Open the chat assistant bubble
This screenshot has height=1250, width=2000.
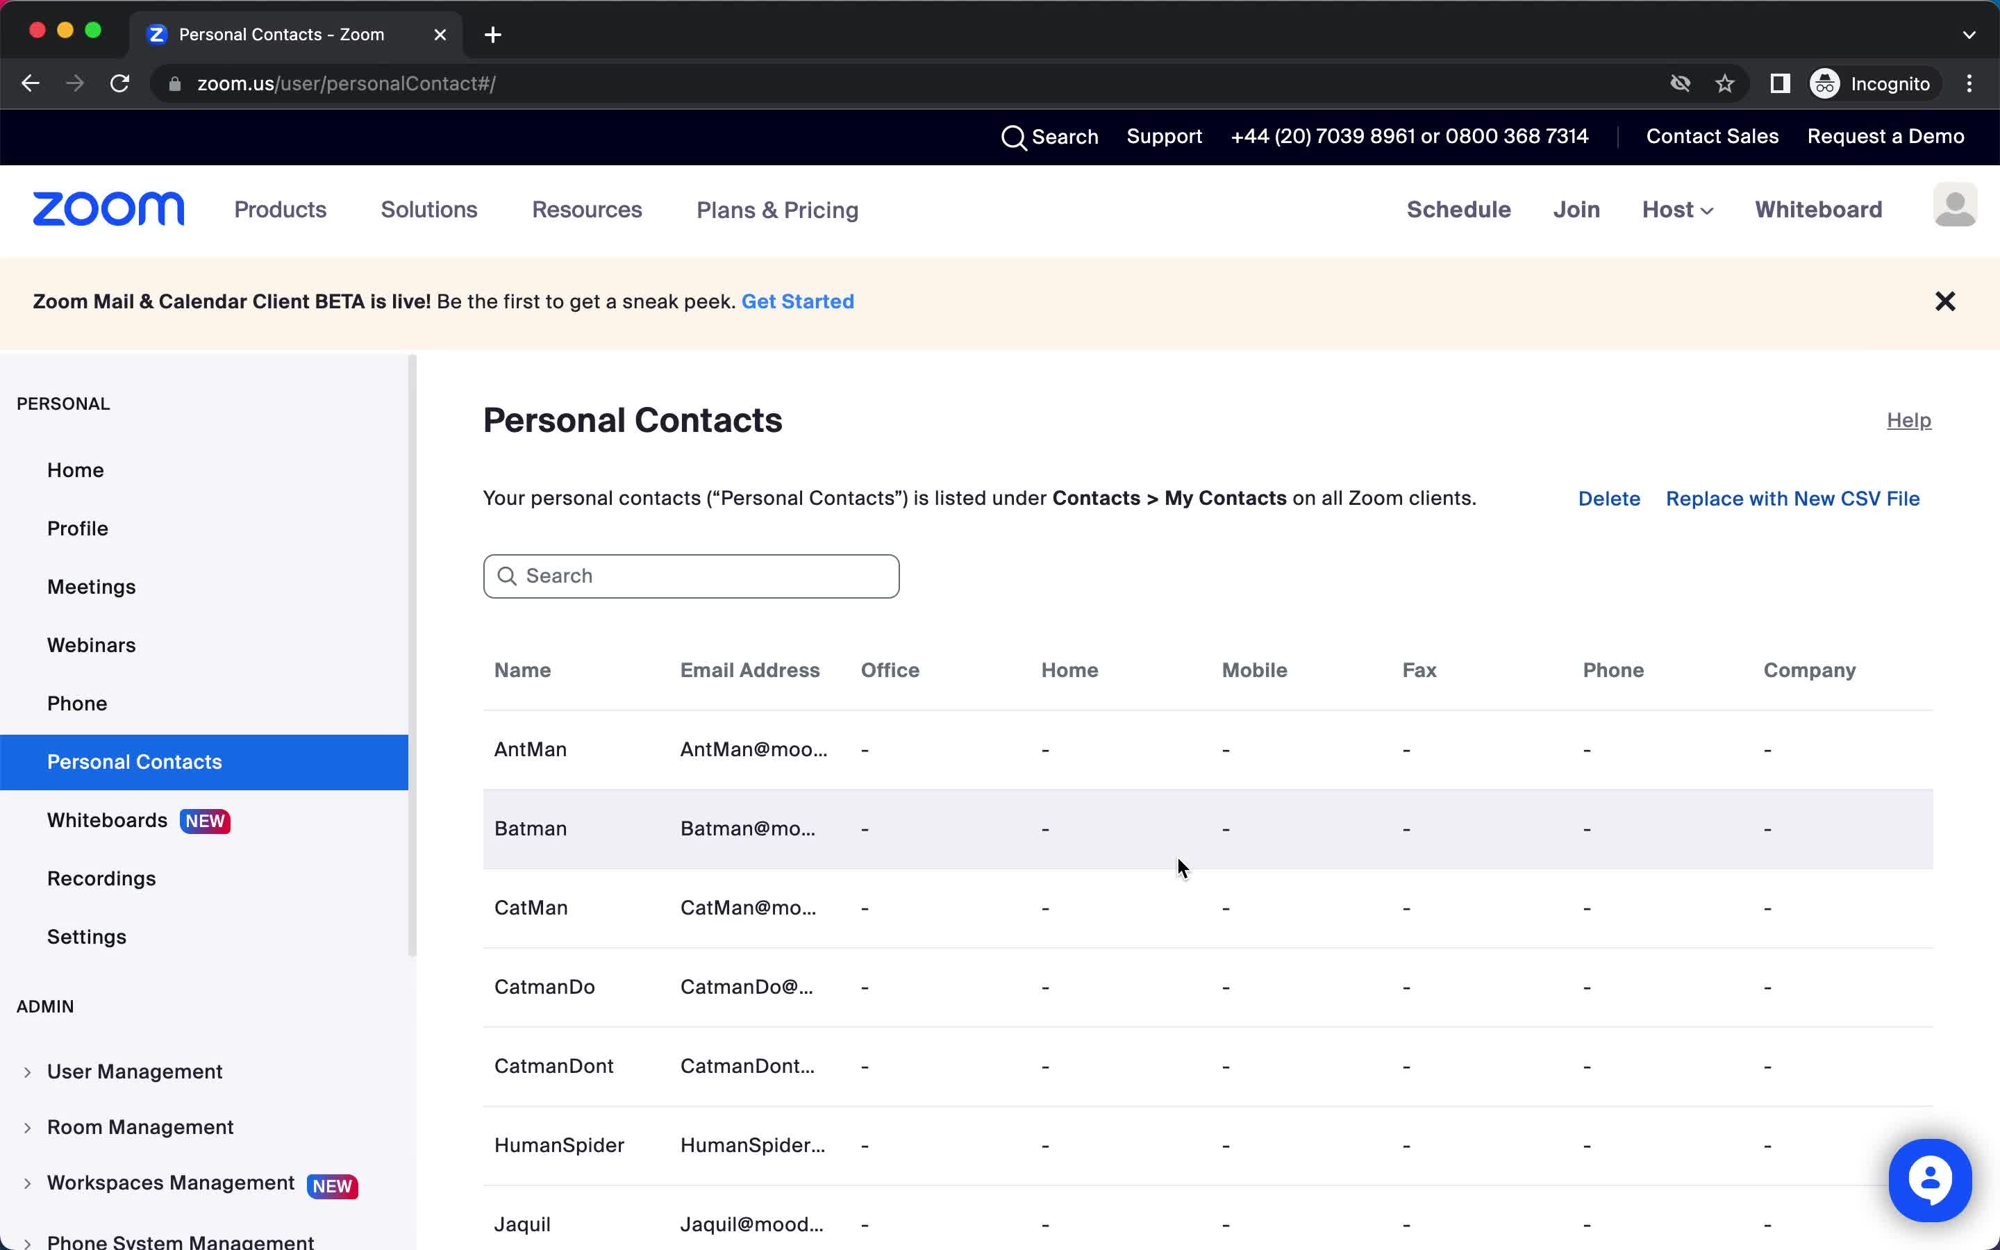click(x=1930, y=1180)
